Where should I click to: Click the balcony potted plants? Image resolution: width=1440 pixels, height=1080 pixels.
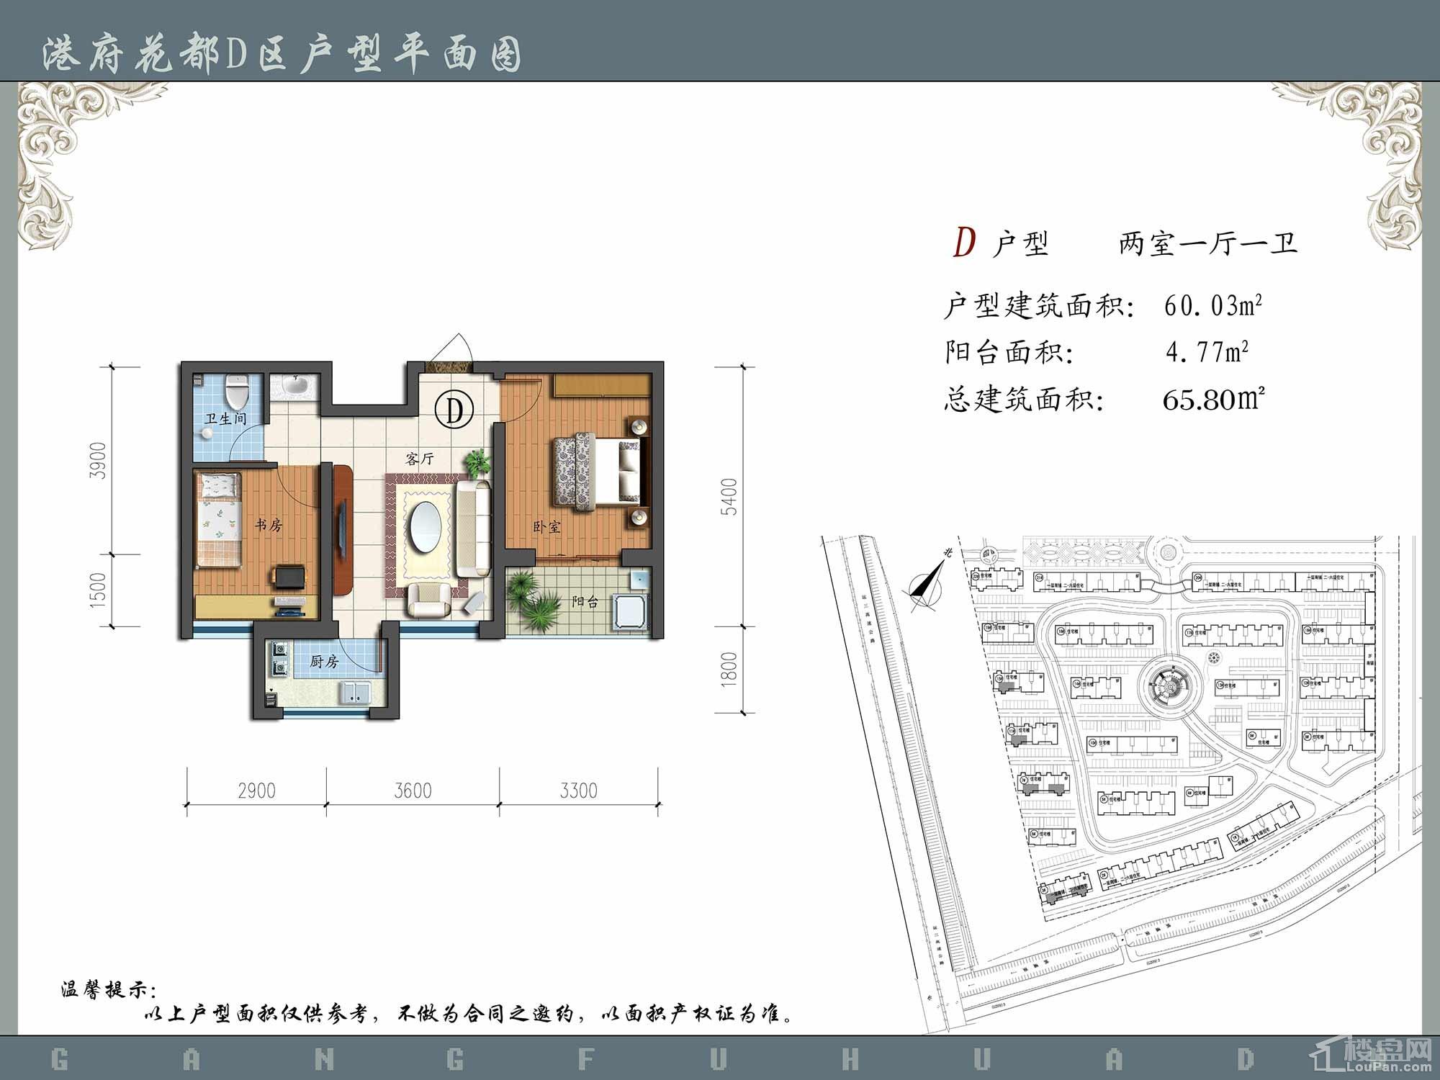click(534, 603)
